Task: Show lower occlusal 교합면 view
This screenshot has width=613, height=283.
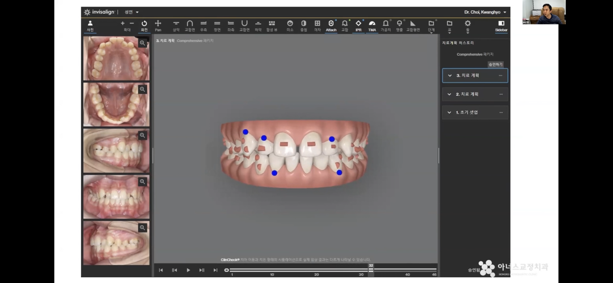Action: point(244,26)
